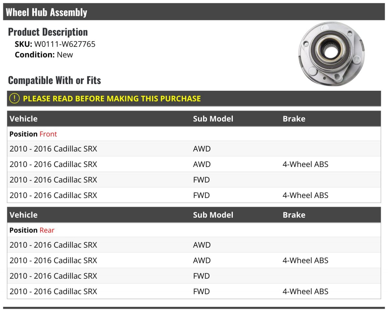Select rear AWD row with 4-Wheel ABS
The image size is (388, 312).
point(194,260)
